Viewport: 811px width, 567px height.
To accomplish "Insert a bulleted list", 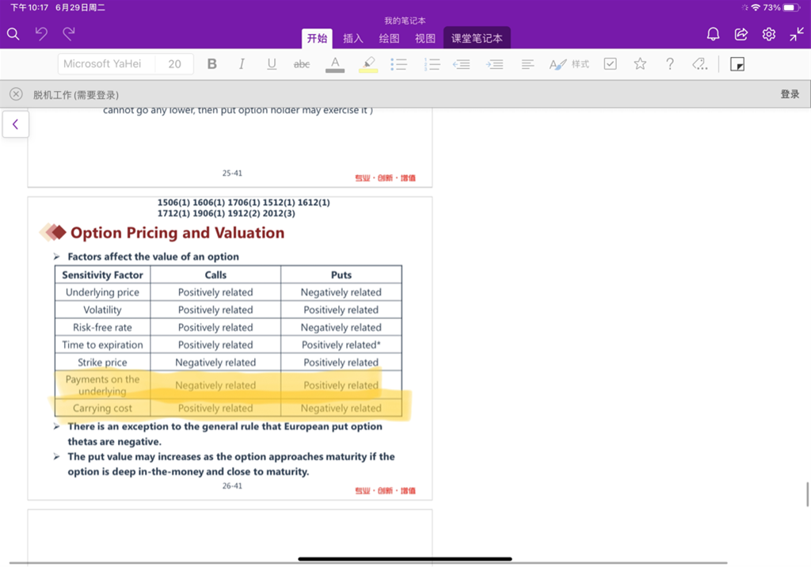I will point(399,64).
